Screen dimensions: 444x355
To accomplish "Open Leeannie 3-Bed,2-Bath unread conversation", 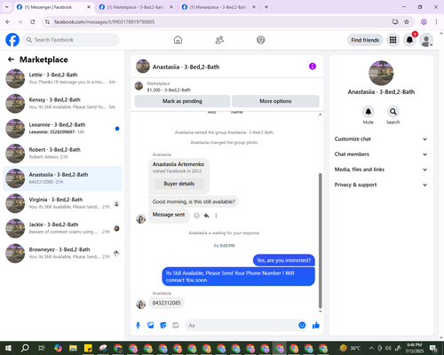I will [x=62, y=129].
